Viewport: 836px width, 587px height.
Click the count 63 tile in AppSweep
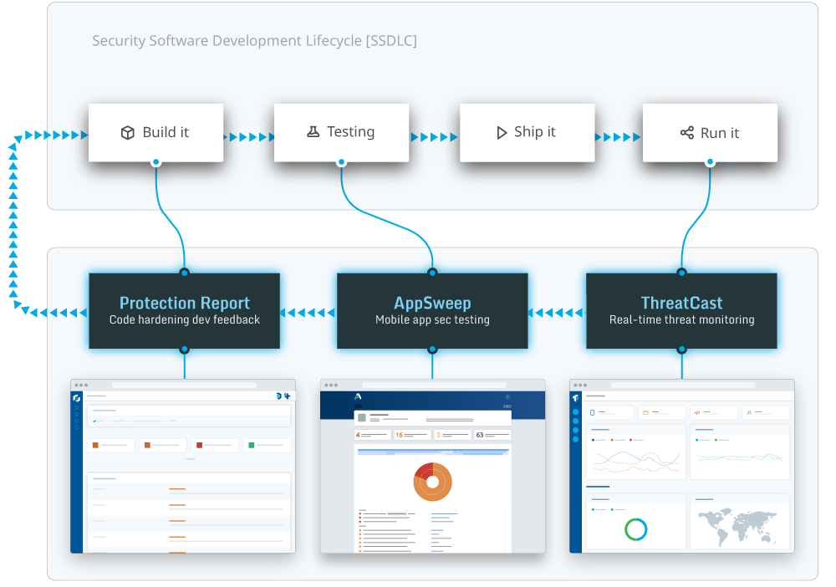point(492,435)
